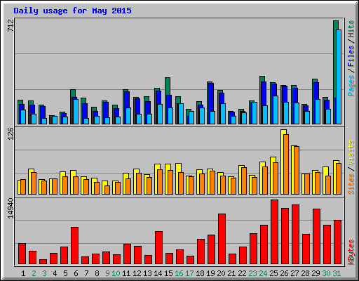Click the vertical "Hits" legend word
The height and width of the screenshot is (281, 359).
point(351,29)
